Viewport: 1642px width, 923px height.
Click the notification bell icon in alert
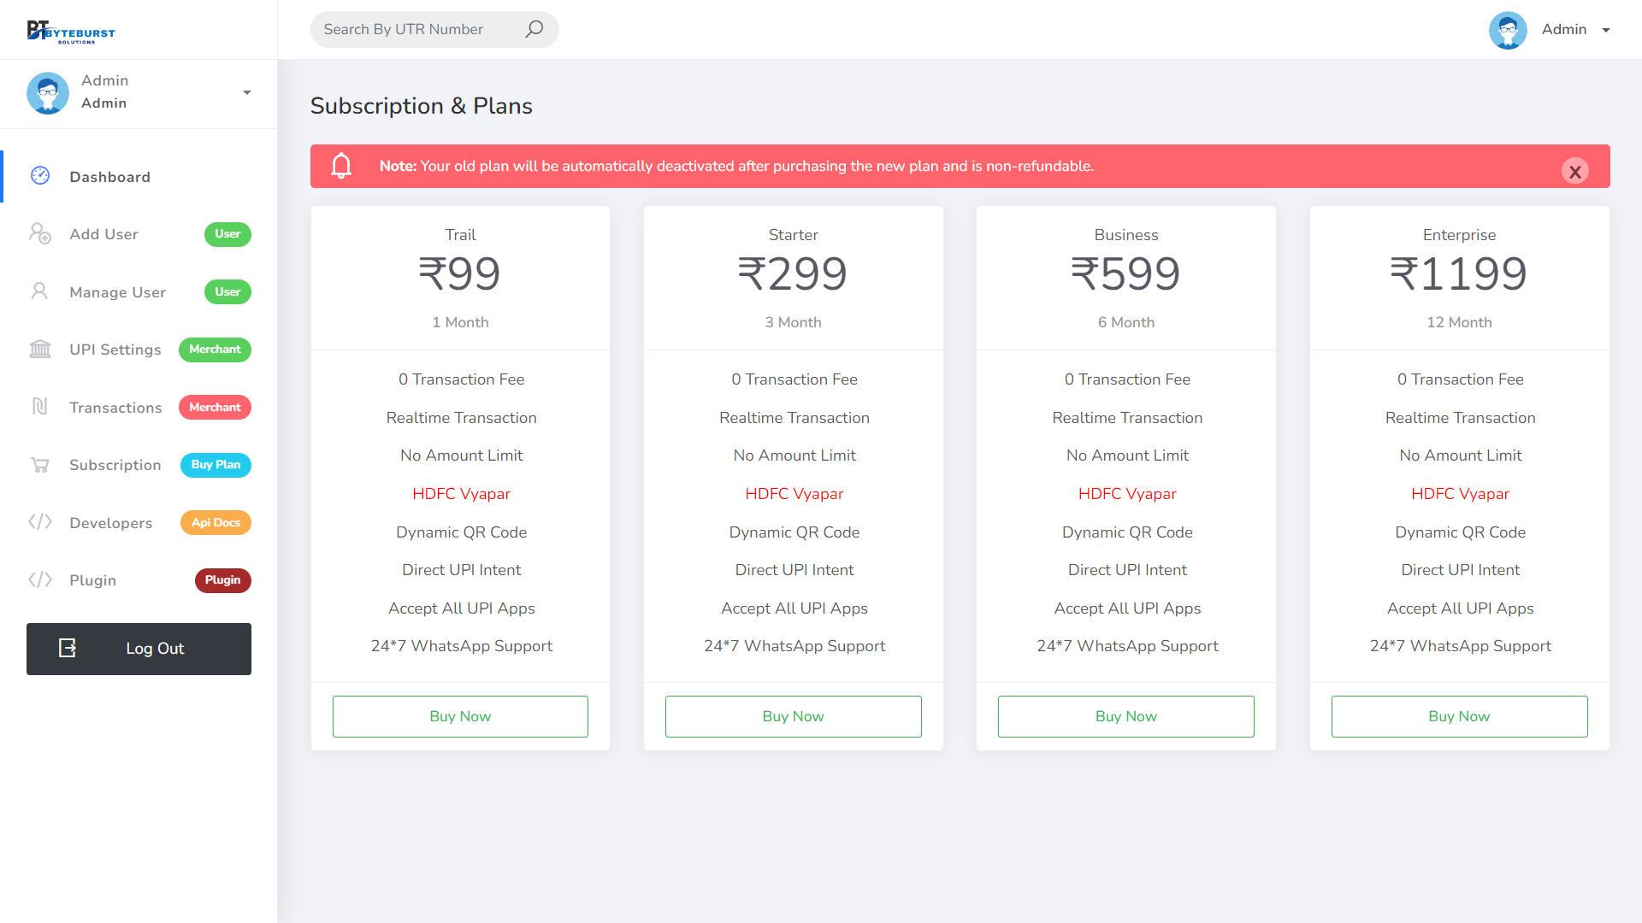click(341, 166)
